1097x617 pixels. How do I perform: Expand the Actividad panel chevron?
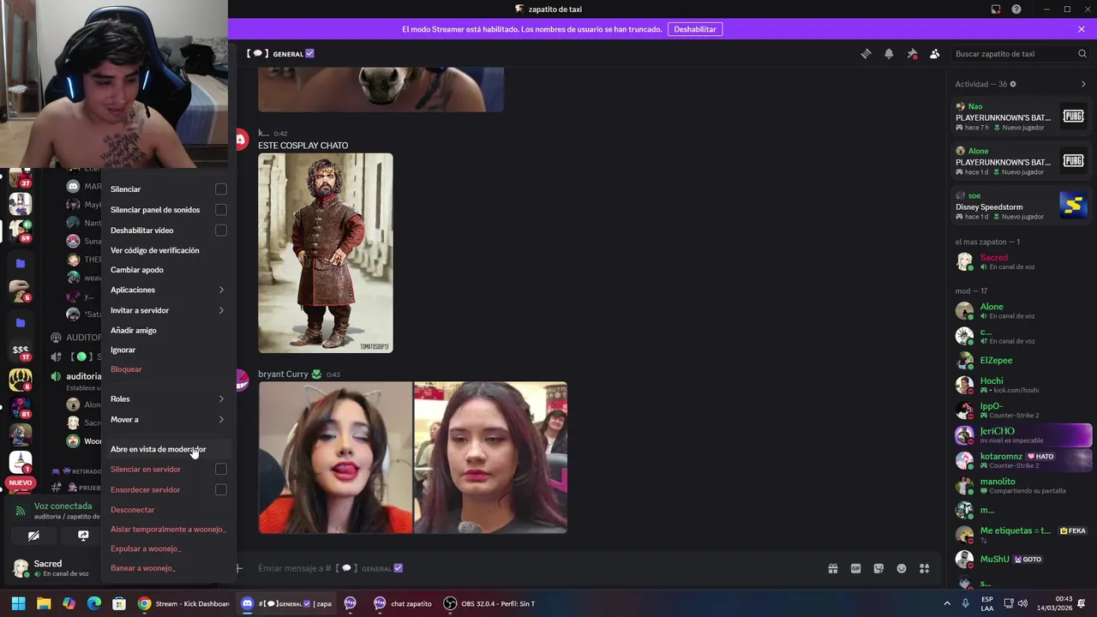click(1083, 84)
